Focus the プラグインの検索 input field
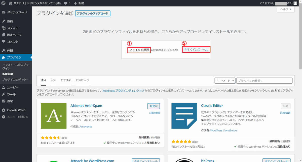 [265, 81]
